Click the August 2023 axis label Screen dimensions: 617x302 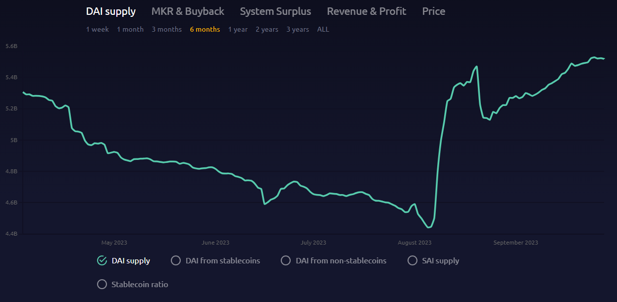pyautogui.click(x=414, y=243)
